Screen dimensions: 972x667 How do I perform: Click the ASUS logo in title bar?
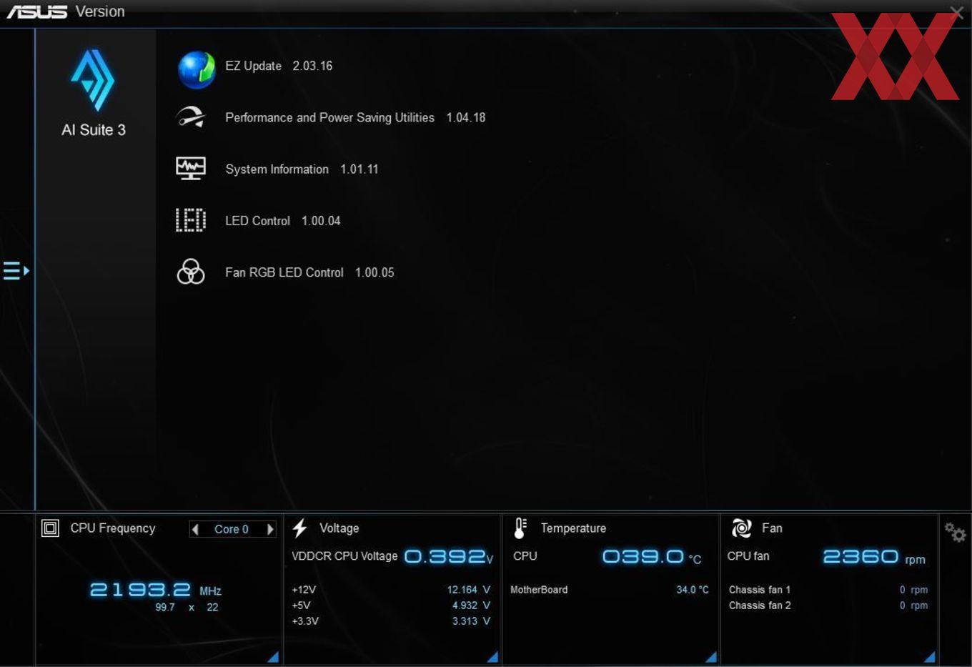pos(36,11)
